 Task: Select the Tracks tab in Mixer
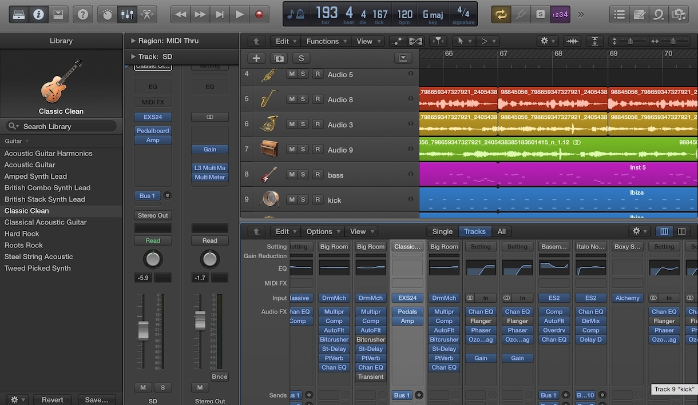[475, 231]
